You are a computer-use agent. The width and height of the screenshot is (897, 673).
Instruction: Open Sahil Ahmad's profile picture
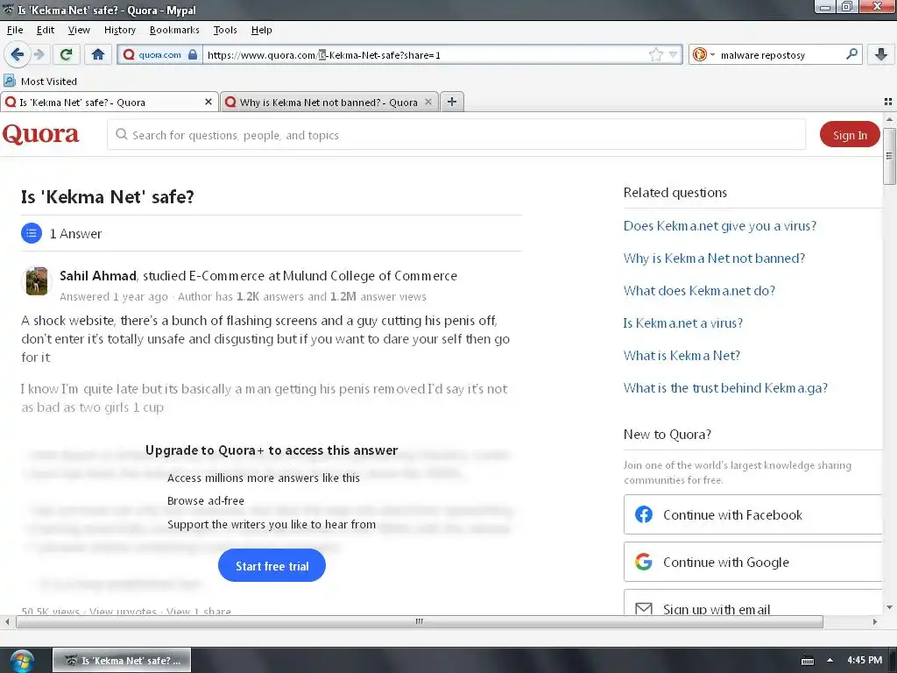coord(37,281)
